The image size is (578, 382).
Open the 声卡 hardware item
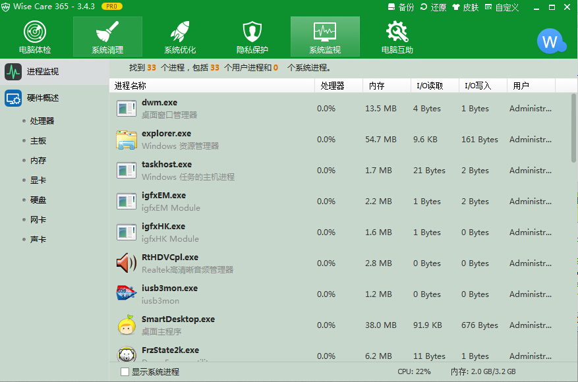coord(38,240)
